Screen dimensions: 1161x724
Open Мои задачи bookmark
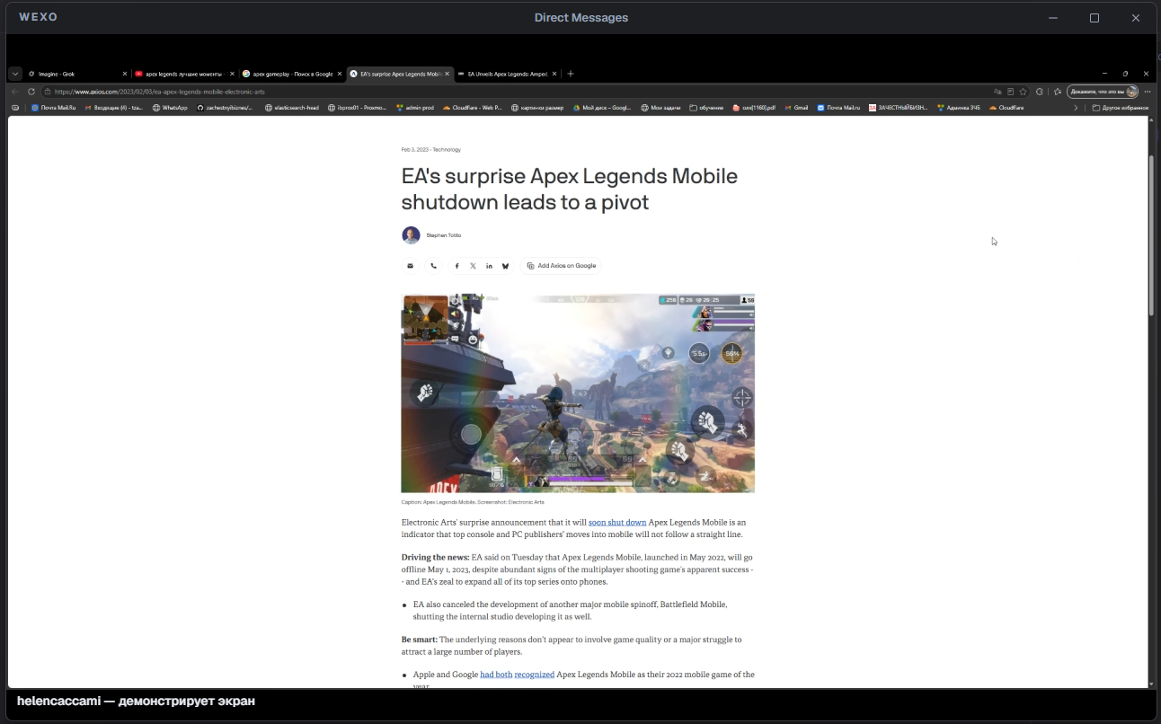pyautogui.click(x=660, y=108)
